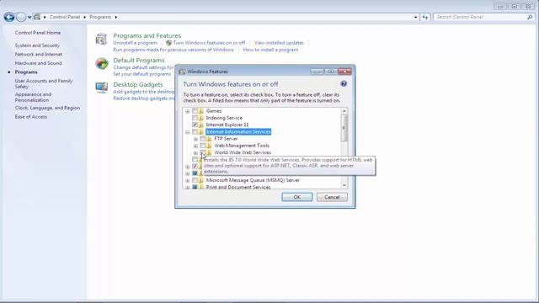
Task: Click Cancel in Windows Features dialog
Action: point(332,197)
